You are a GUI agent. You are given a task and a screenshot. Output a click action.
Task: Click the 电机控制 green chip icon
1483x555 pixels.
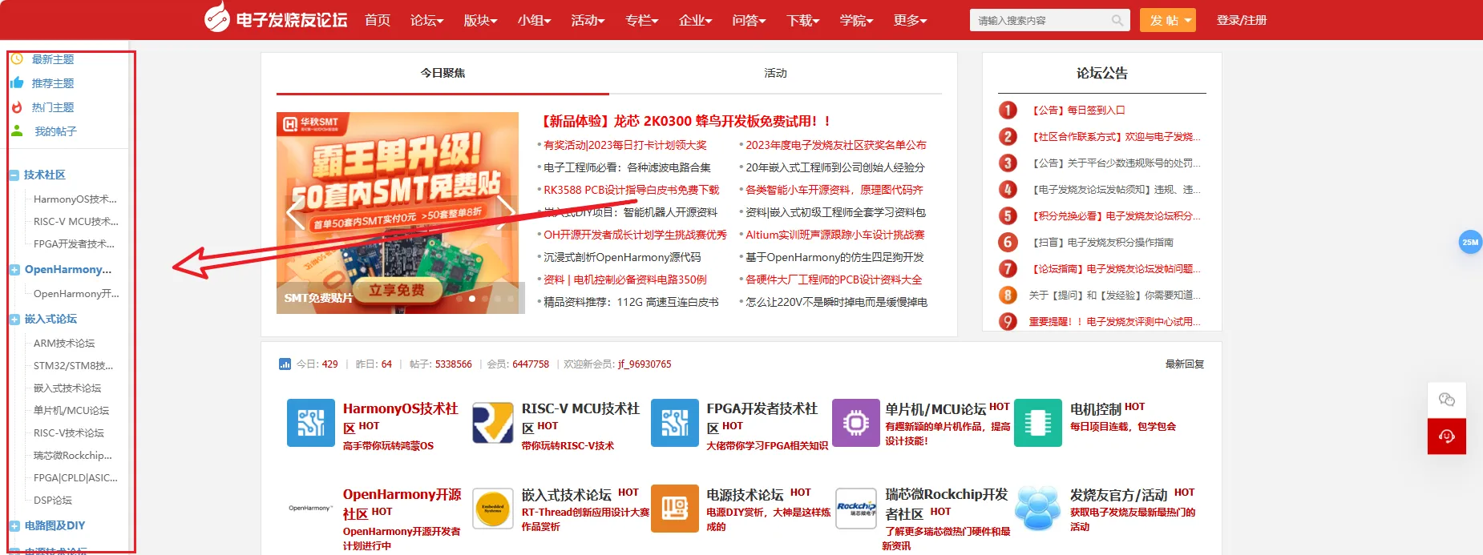pos(1037,423)
